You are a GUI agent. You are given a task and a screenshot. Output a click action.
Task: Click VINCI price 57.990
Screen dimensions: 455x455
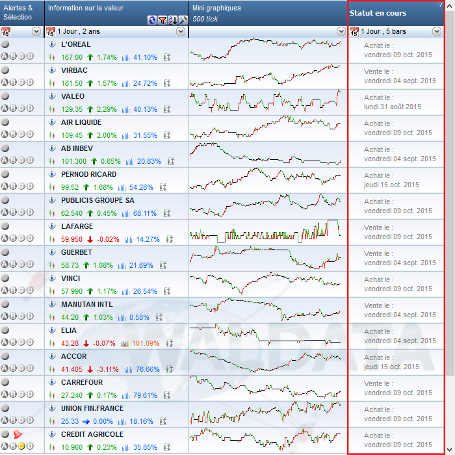71,291
